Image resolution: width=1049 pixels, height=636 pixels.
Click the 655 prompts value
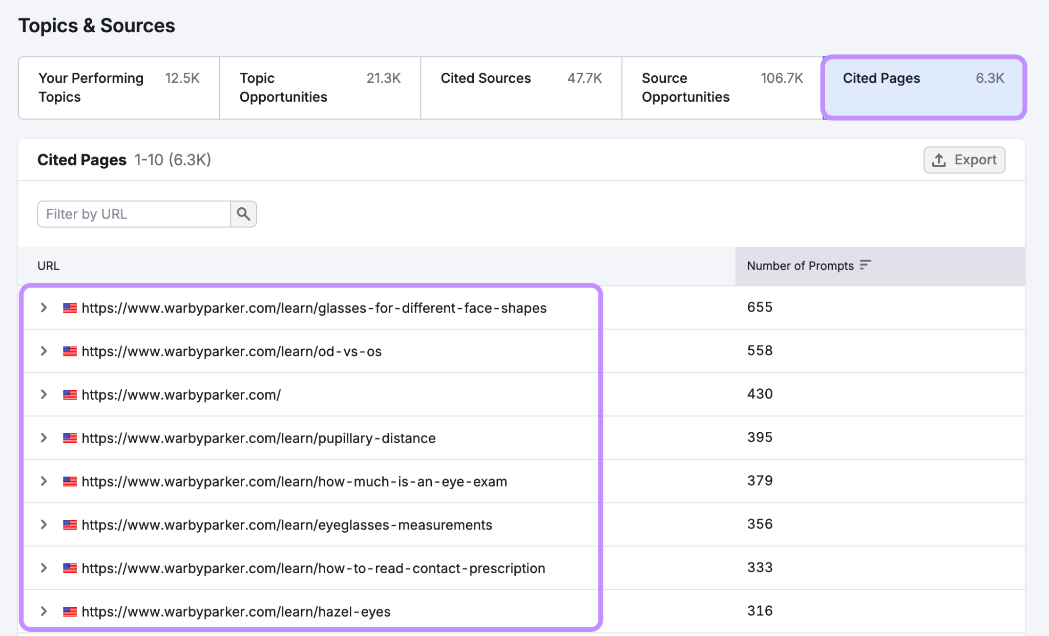click(x=760, y=307)
